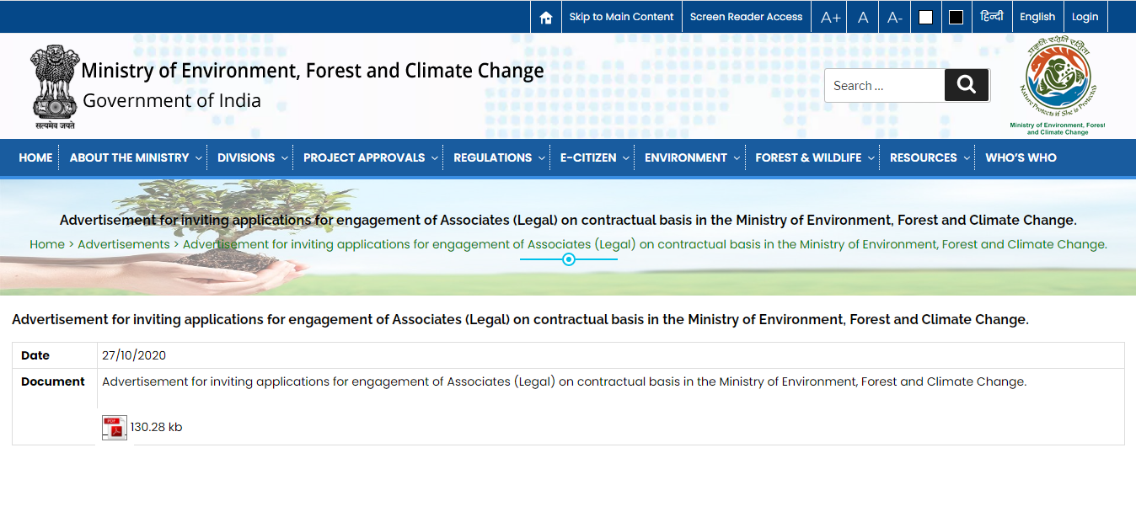Click the banner title about Associates (Legal)
Screen dimensions: 1136x517
click(x=568, y=221)
